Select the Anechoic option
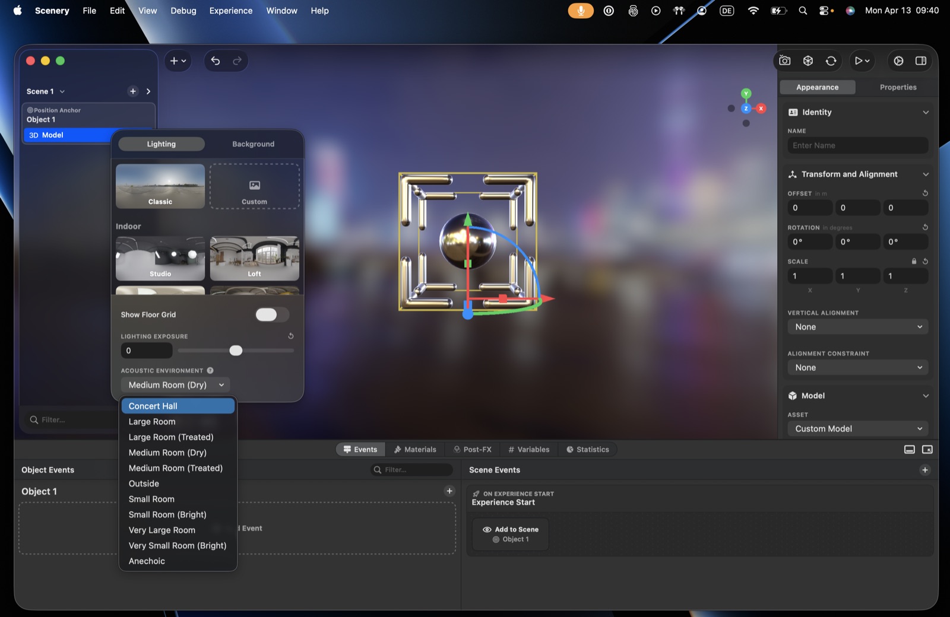The height and width of the screenshot is (617, 950). coord(178,561)
